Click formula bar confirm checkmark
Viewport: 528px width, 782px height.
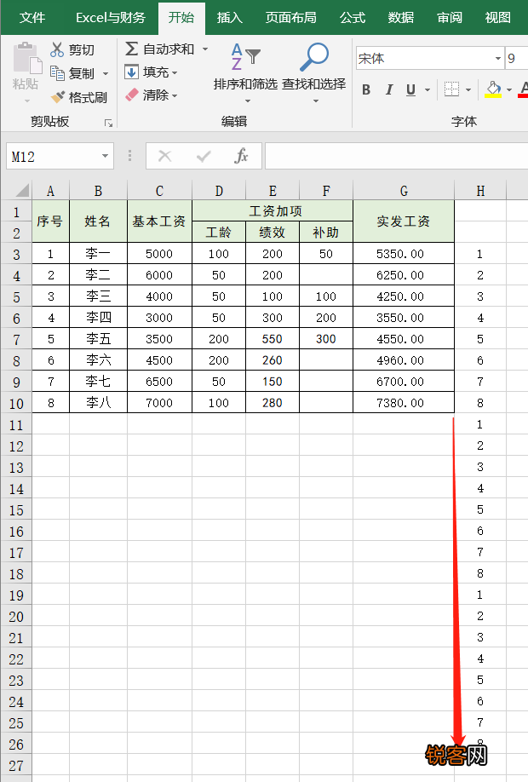204,157
